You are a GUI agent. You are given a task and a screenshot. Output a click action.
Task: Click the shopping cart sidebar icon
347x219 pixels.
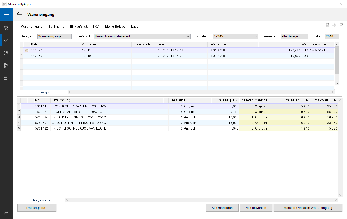pos(6,27)
